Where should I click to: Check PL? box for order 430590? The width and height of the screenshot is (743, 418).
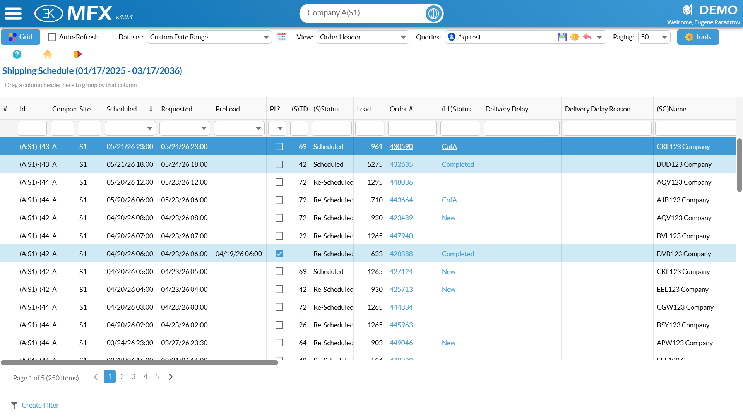[279, 147]
